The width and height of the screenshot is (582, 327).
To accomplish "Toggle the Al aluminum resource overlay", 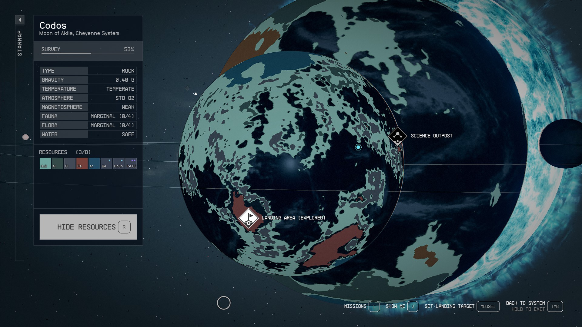I will tap(57, 163).
